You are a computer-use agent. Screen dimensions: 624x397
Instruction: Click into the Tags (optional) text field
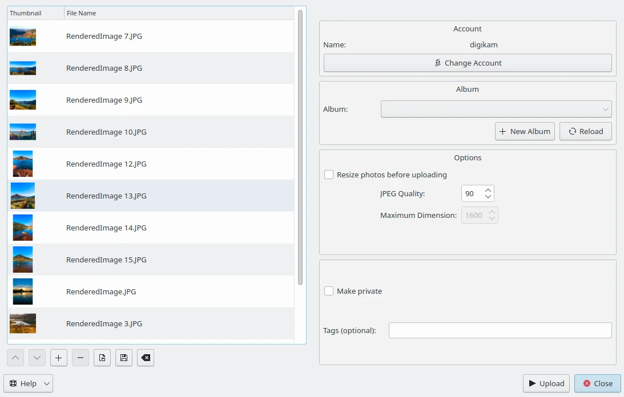pyautogui.click(x=500, y=330)
